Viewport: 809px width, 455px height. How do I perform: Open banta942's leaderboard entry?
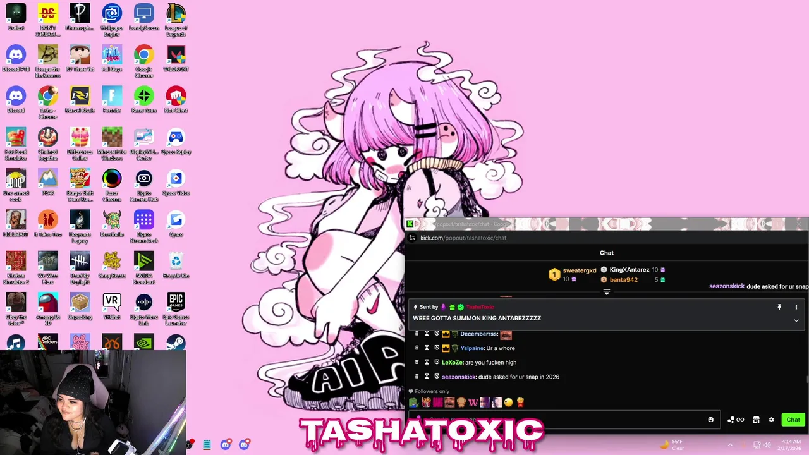(x=623, y=279)
